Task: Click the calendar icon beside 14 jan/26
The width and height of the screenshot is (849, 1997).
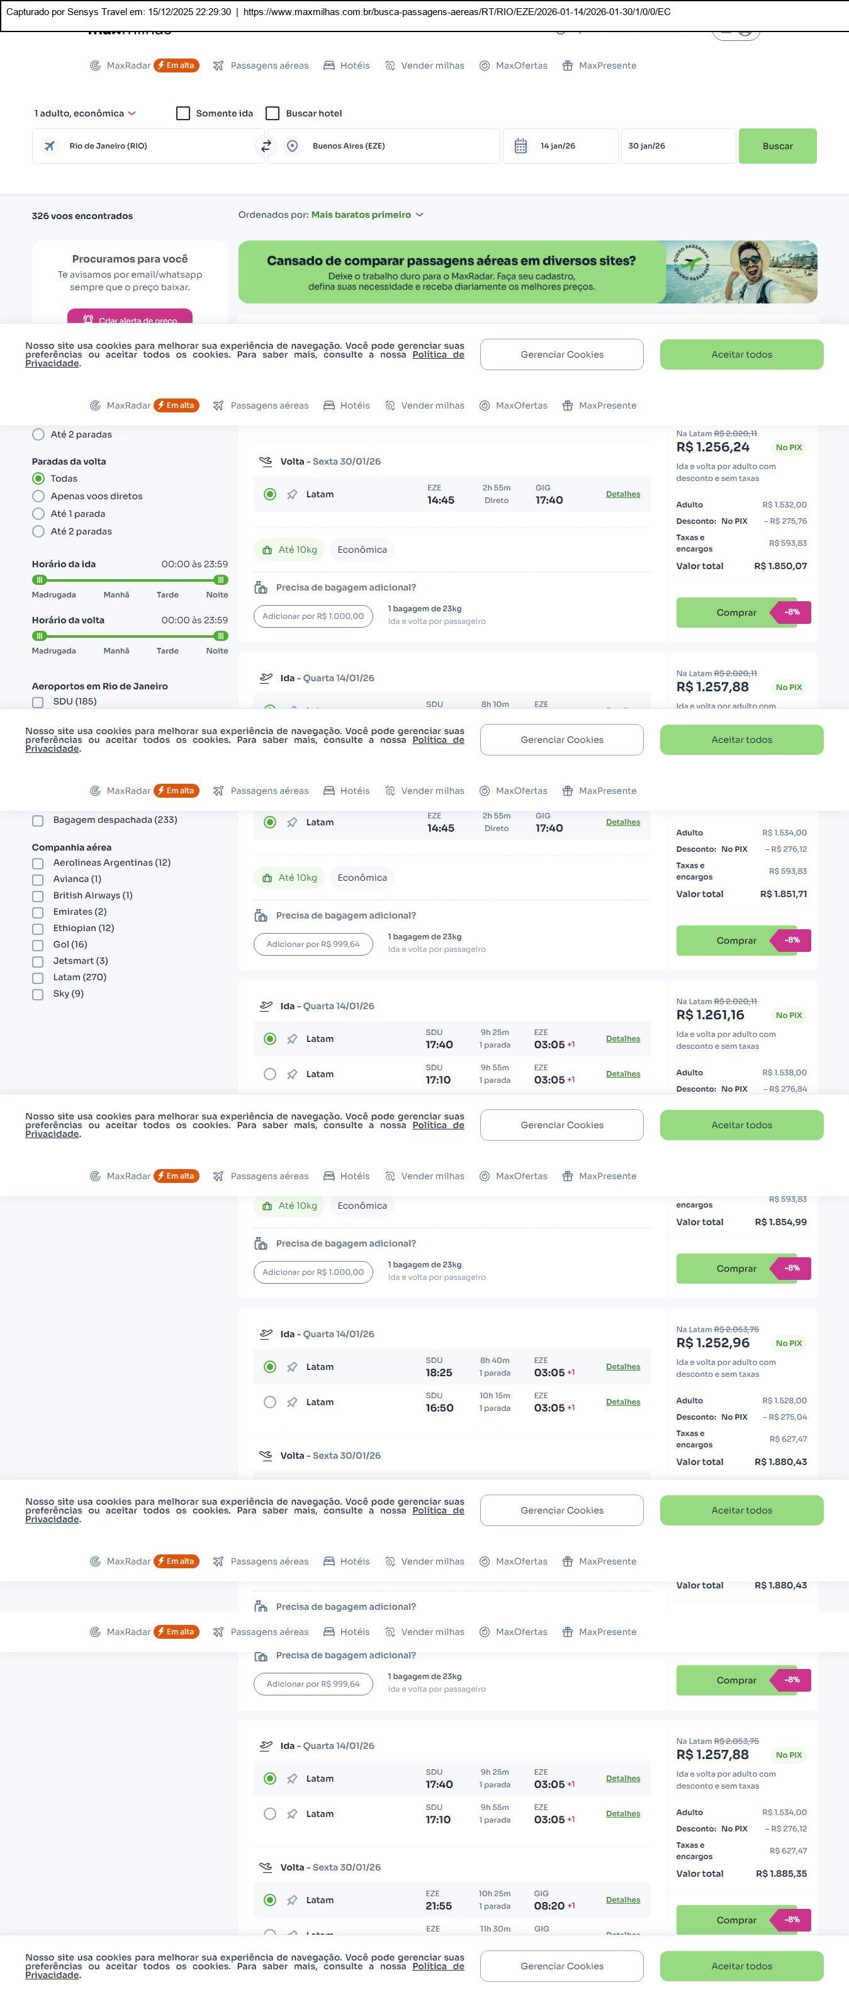Action: coord(520,145)
